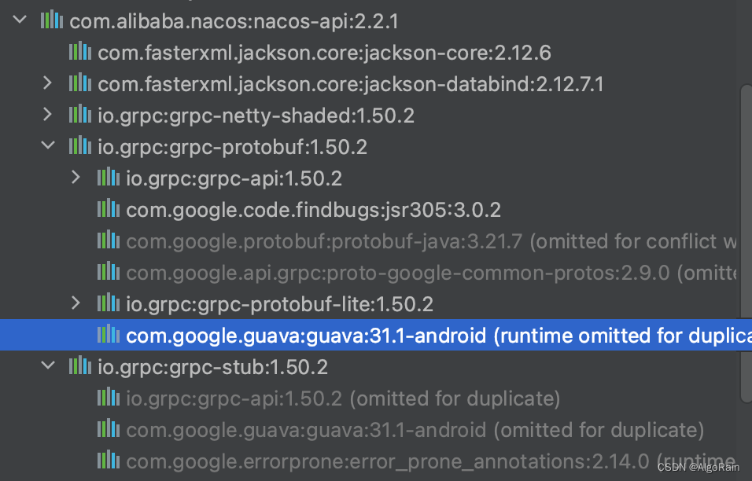
Task: Click the grpc-netty-shaded library icon
Action: click(x=79, y=115)
